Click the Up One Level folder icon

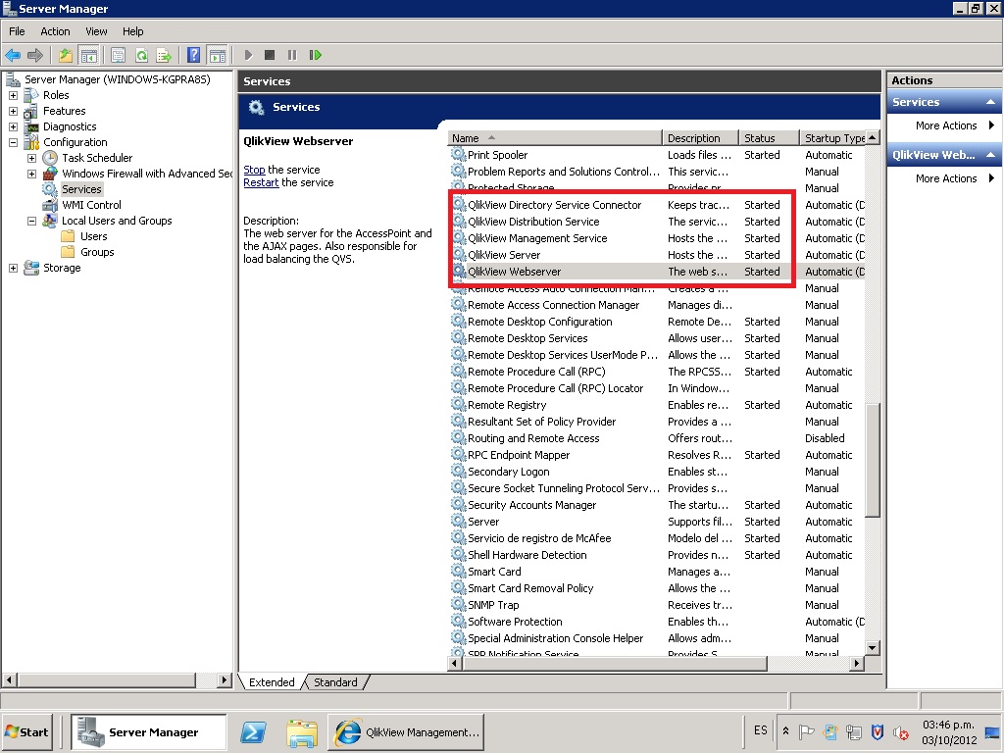[66, 55]
